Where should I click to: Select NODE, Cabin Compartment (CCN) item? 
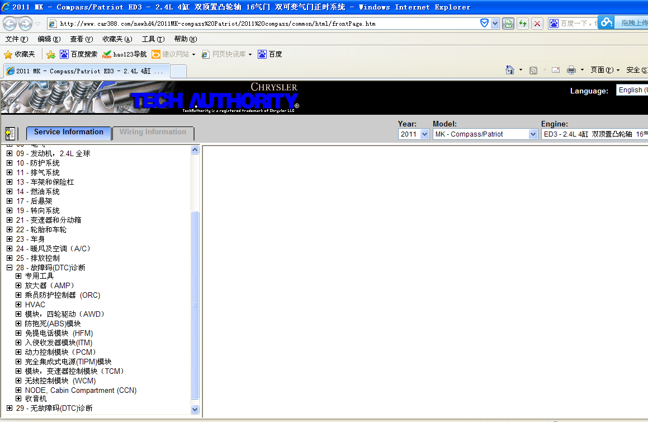coord(81,390)
